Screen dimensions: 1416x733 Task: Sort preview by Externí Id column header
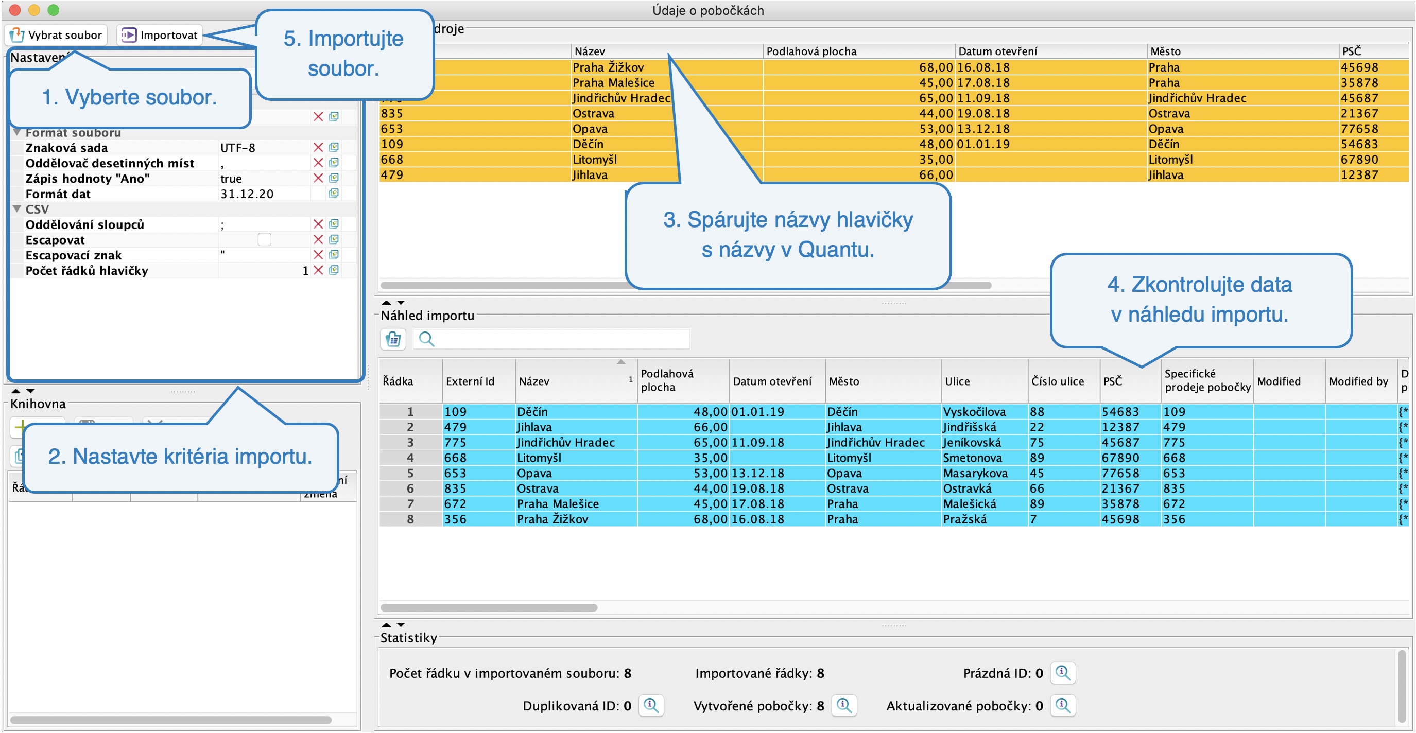(478, 381)
